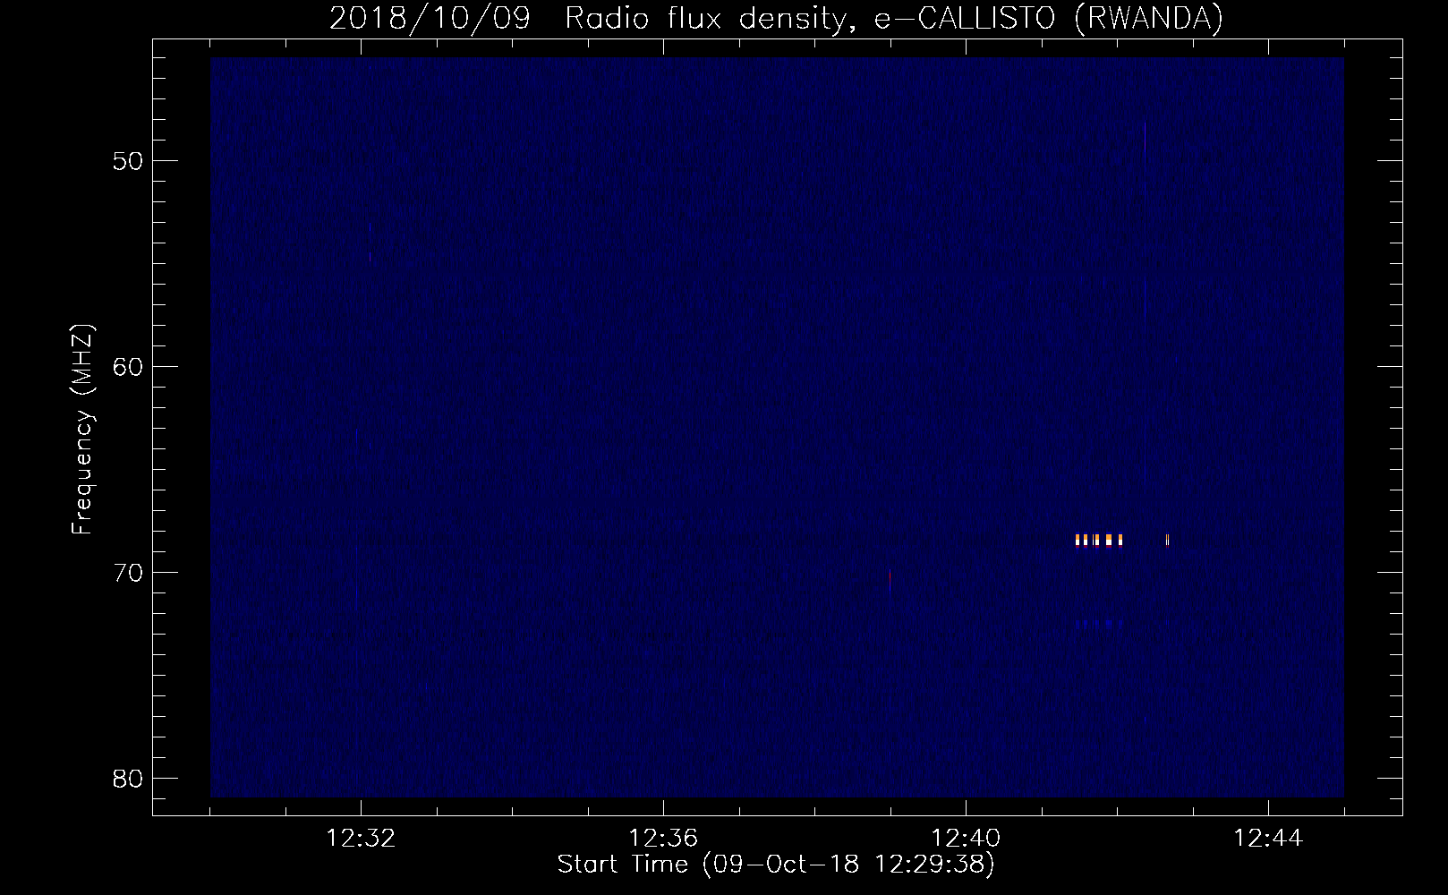Click the bright orange burst near 68 MHz
Viewport: 1448px width, 895px height.
1098,540
